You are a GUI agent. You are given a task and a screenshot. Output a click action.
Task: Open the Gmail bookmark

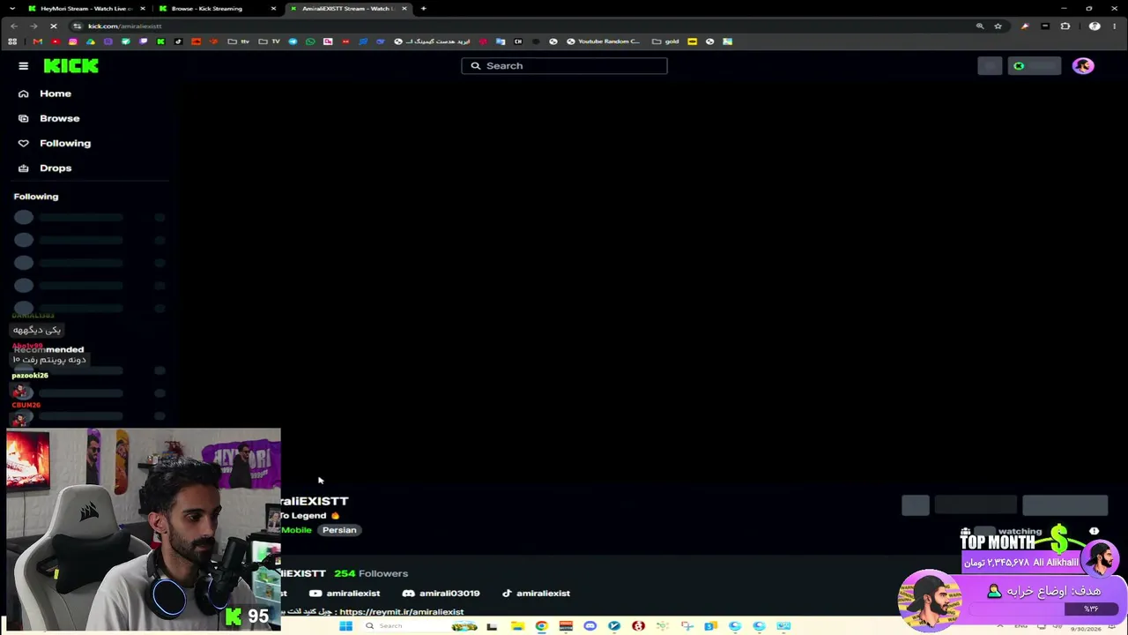point(38,41)
